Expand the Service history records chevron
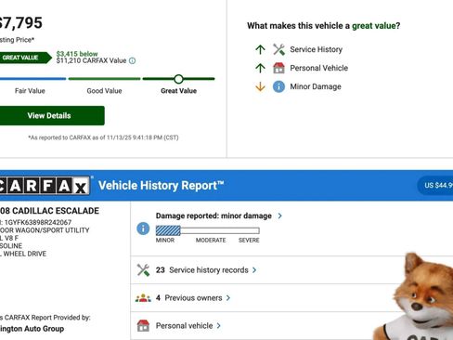This screenshot has width=453, height=340. coord(254,270)
